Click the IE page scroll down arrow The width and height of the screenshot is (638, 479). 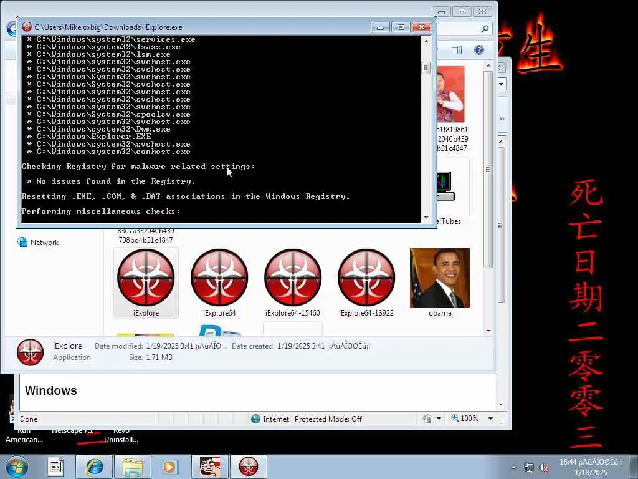[x=501, y=404]
